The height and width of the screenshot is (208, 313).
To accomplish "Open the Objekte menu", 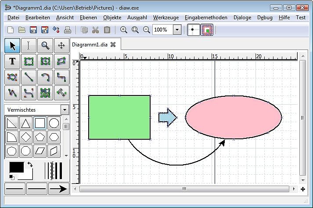I will tap(112, 18).
